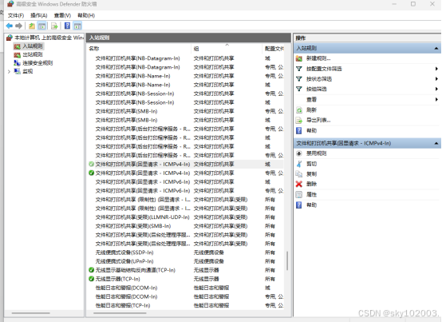Screen dimensions: 442x322
Task: Select the 本地计算机 上的高级安全 root node
Action: (x=45, y=38)
